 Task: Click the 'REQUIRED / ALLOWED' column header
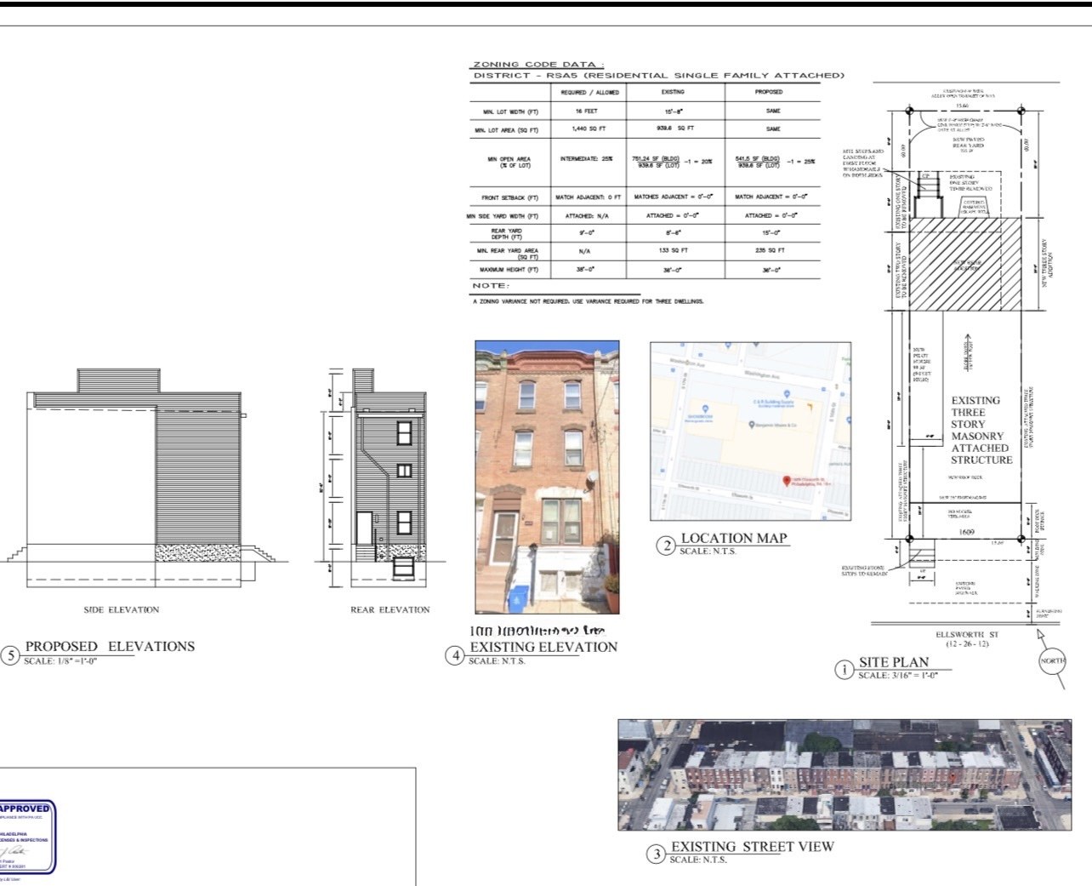tap(589, 92)
